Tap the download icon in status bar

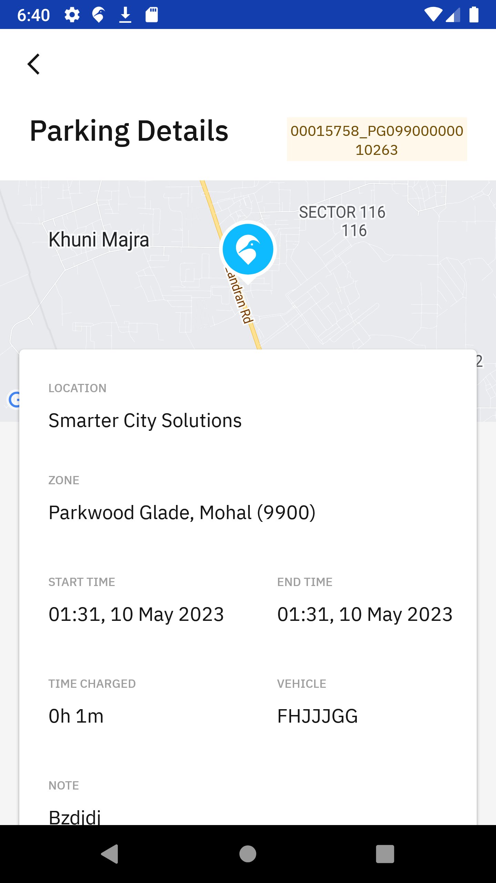coord(125,15)
